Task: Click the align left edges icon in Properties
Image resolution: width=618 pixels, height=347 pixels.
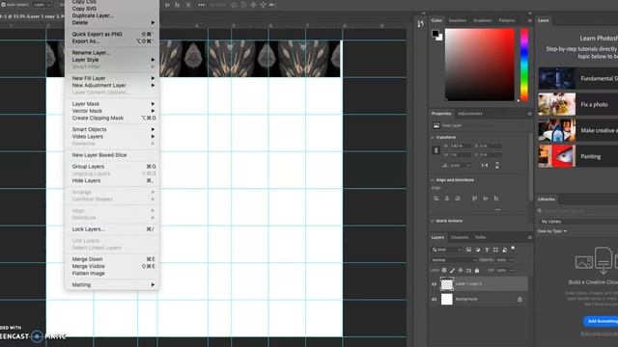Action: pos(436,199)
